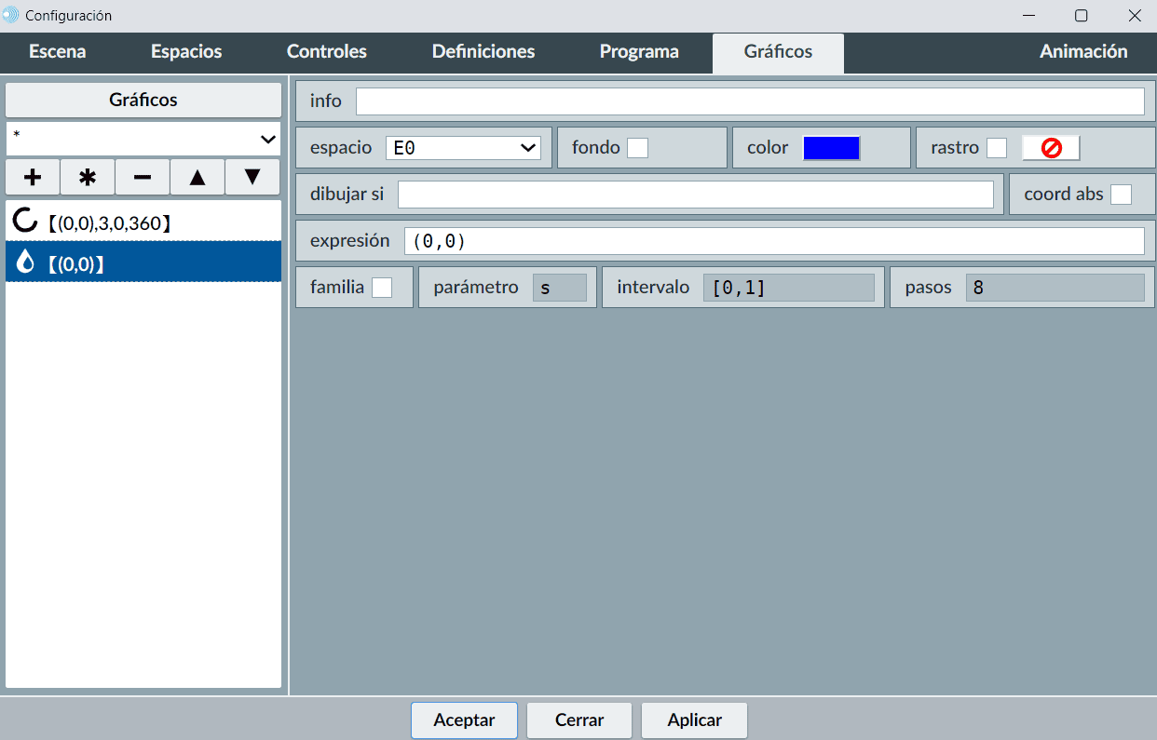The height and width of the screenshot is (740, 1157).
Task: Select the arc icon item in list
Action: pos(25,222)
